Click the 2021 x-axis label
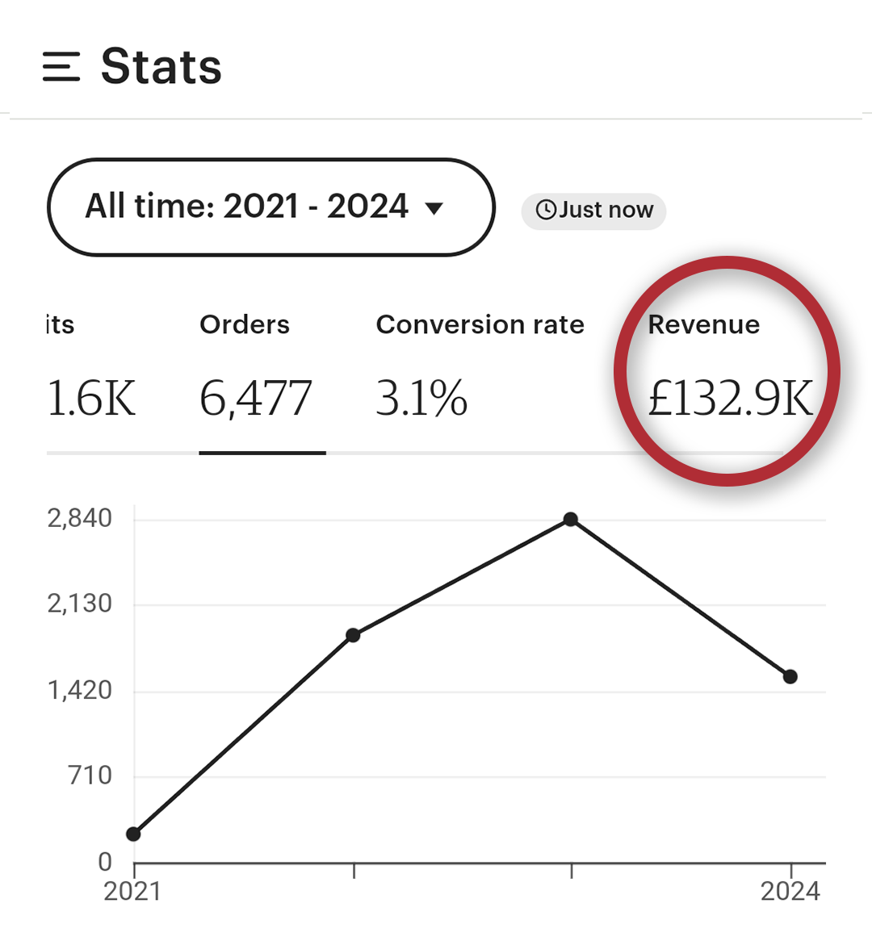The width and height of the screenshot is (872, 949). (133, 891)
